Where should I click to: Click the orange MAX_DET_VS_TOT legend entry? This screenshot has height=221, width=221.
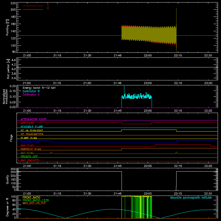click(34, 203)
